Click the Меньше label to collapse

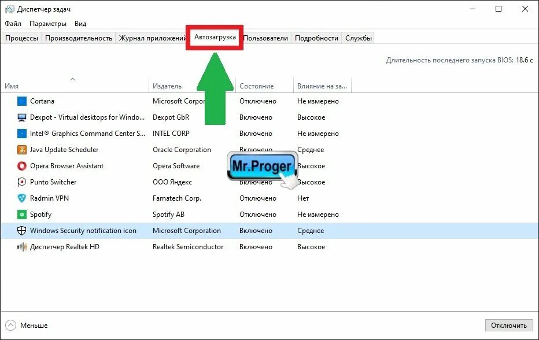[x=34, y=325]
